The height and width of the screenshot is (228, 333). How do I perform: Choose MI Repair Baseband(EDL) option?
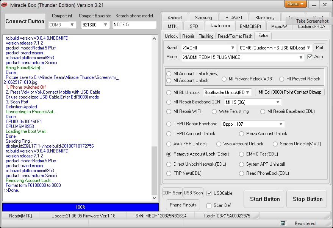tap(263, 112)
